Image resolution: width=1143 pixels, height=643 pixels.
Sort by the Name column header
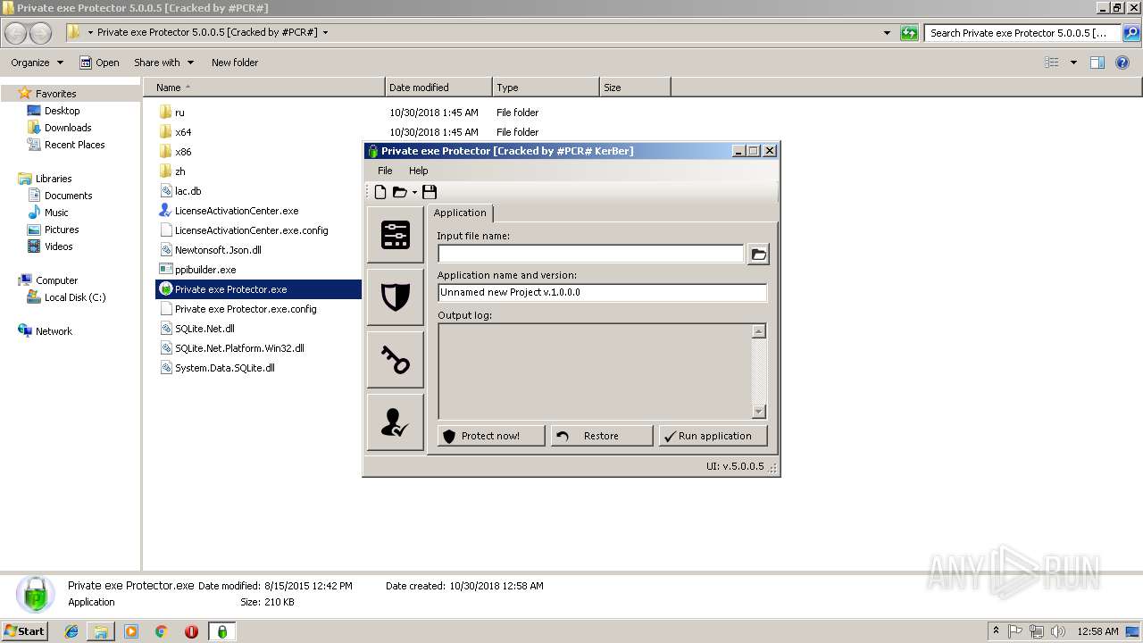point(263,88)
